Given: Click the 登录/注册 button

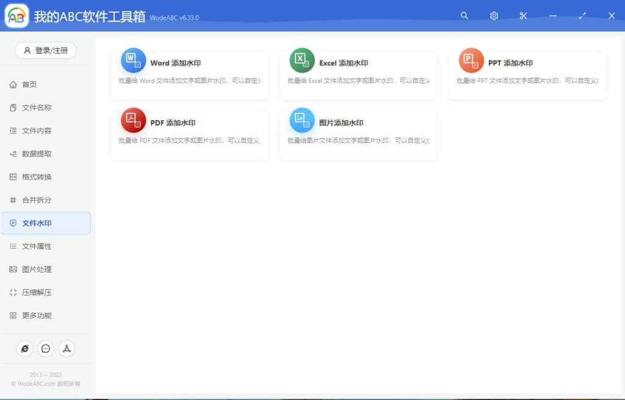Looking at the screenshot, I should click(46, 51).
